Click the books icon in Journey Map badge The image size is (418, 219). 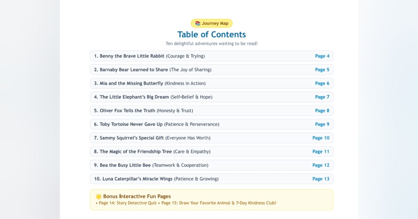click(197, 24)
